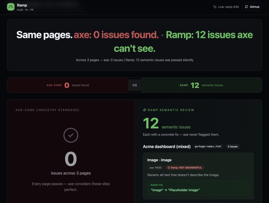Click the 'Audit · fix · PR' subtitle
This screenshot has width=269, height=203.
click(25, 10)
